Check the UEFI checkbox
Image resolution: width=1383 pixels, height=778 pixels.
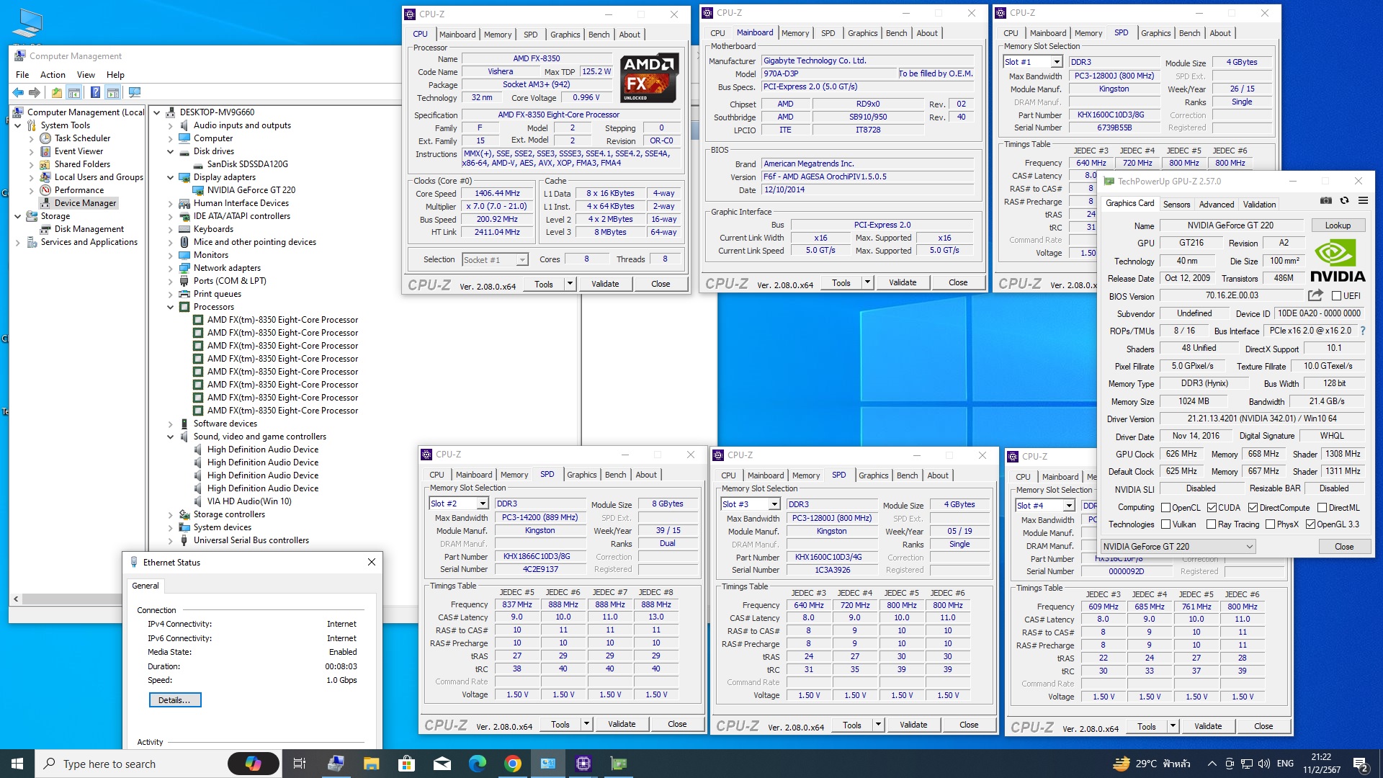1336,296
